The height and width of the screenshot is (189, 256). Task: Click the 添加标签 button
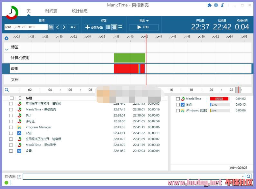tap(94, 27)
